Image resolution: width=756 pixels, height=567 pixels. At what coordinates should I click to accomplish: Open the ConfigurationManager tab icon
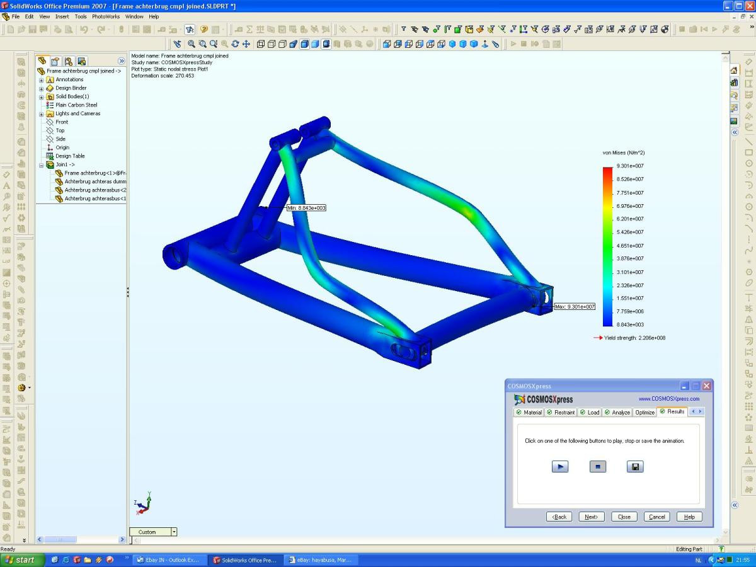coord(69,61)
